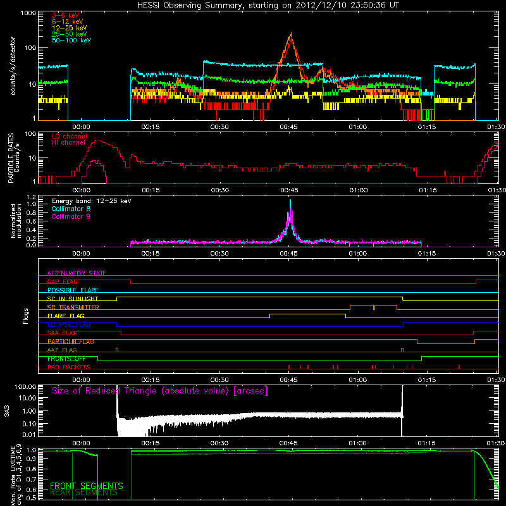Click the BAD PACKETS flag label
The image size is (506, 506).
click(69, 367)
